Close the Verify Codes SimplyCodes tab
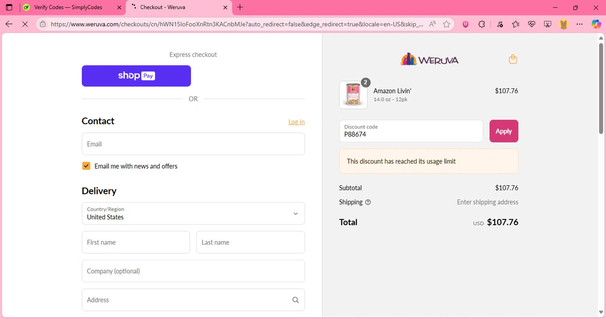 (x=119, y=7)
